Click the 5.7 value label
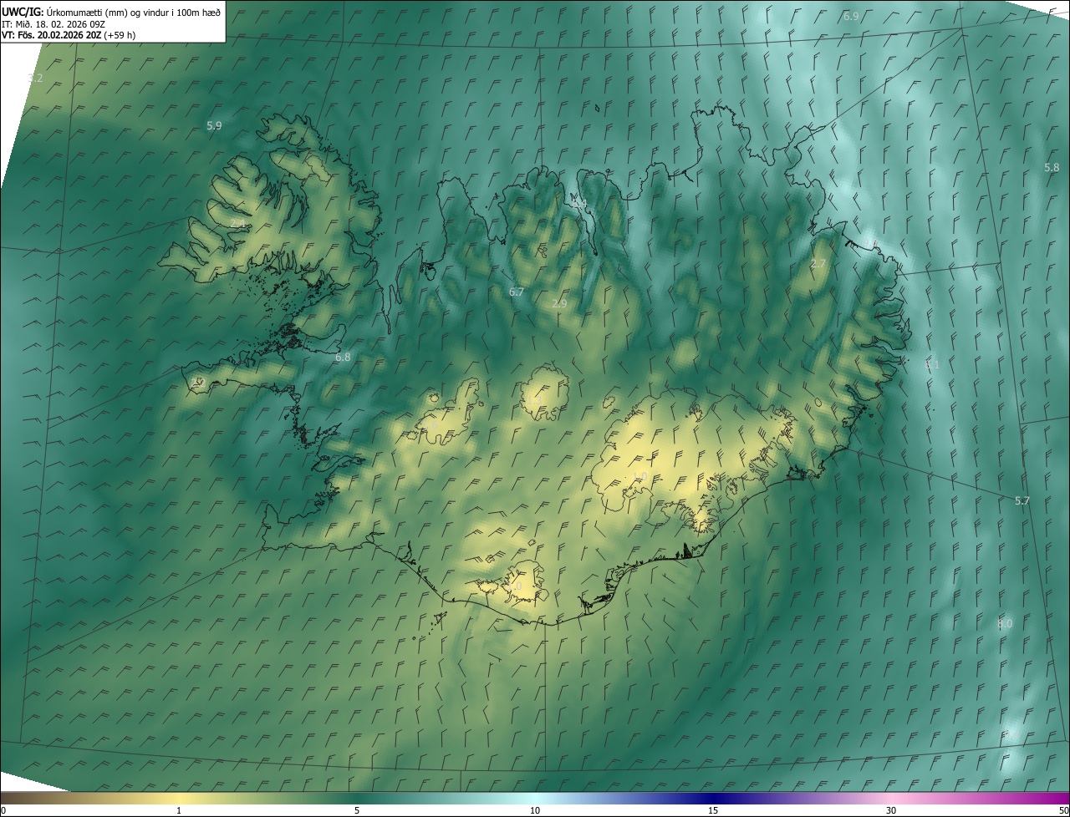1070x817 pixels. pyautogui.click(x=1022, y=500)
